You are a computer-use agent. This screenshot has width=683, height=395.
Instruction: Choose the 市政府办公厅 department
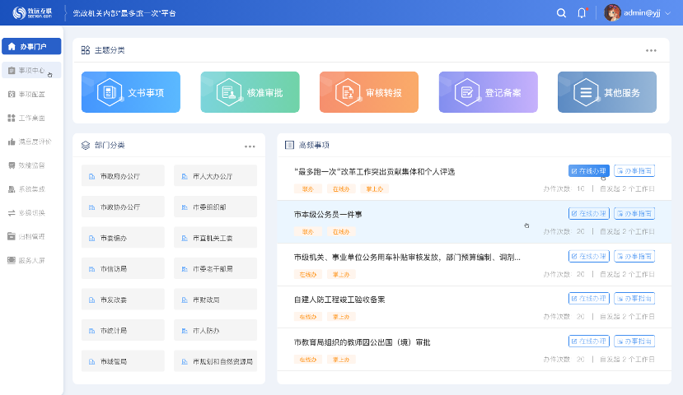click(x=123, y=176)
